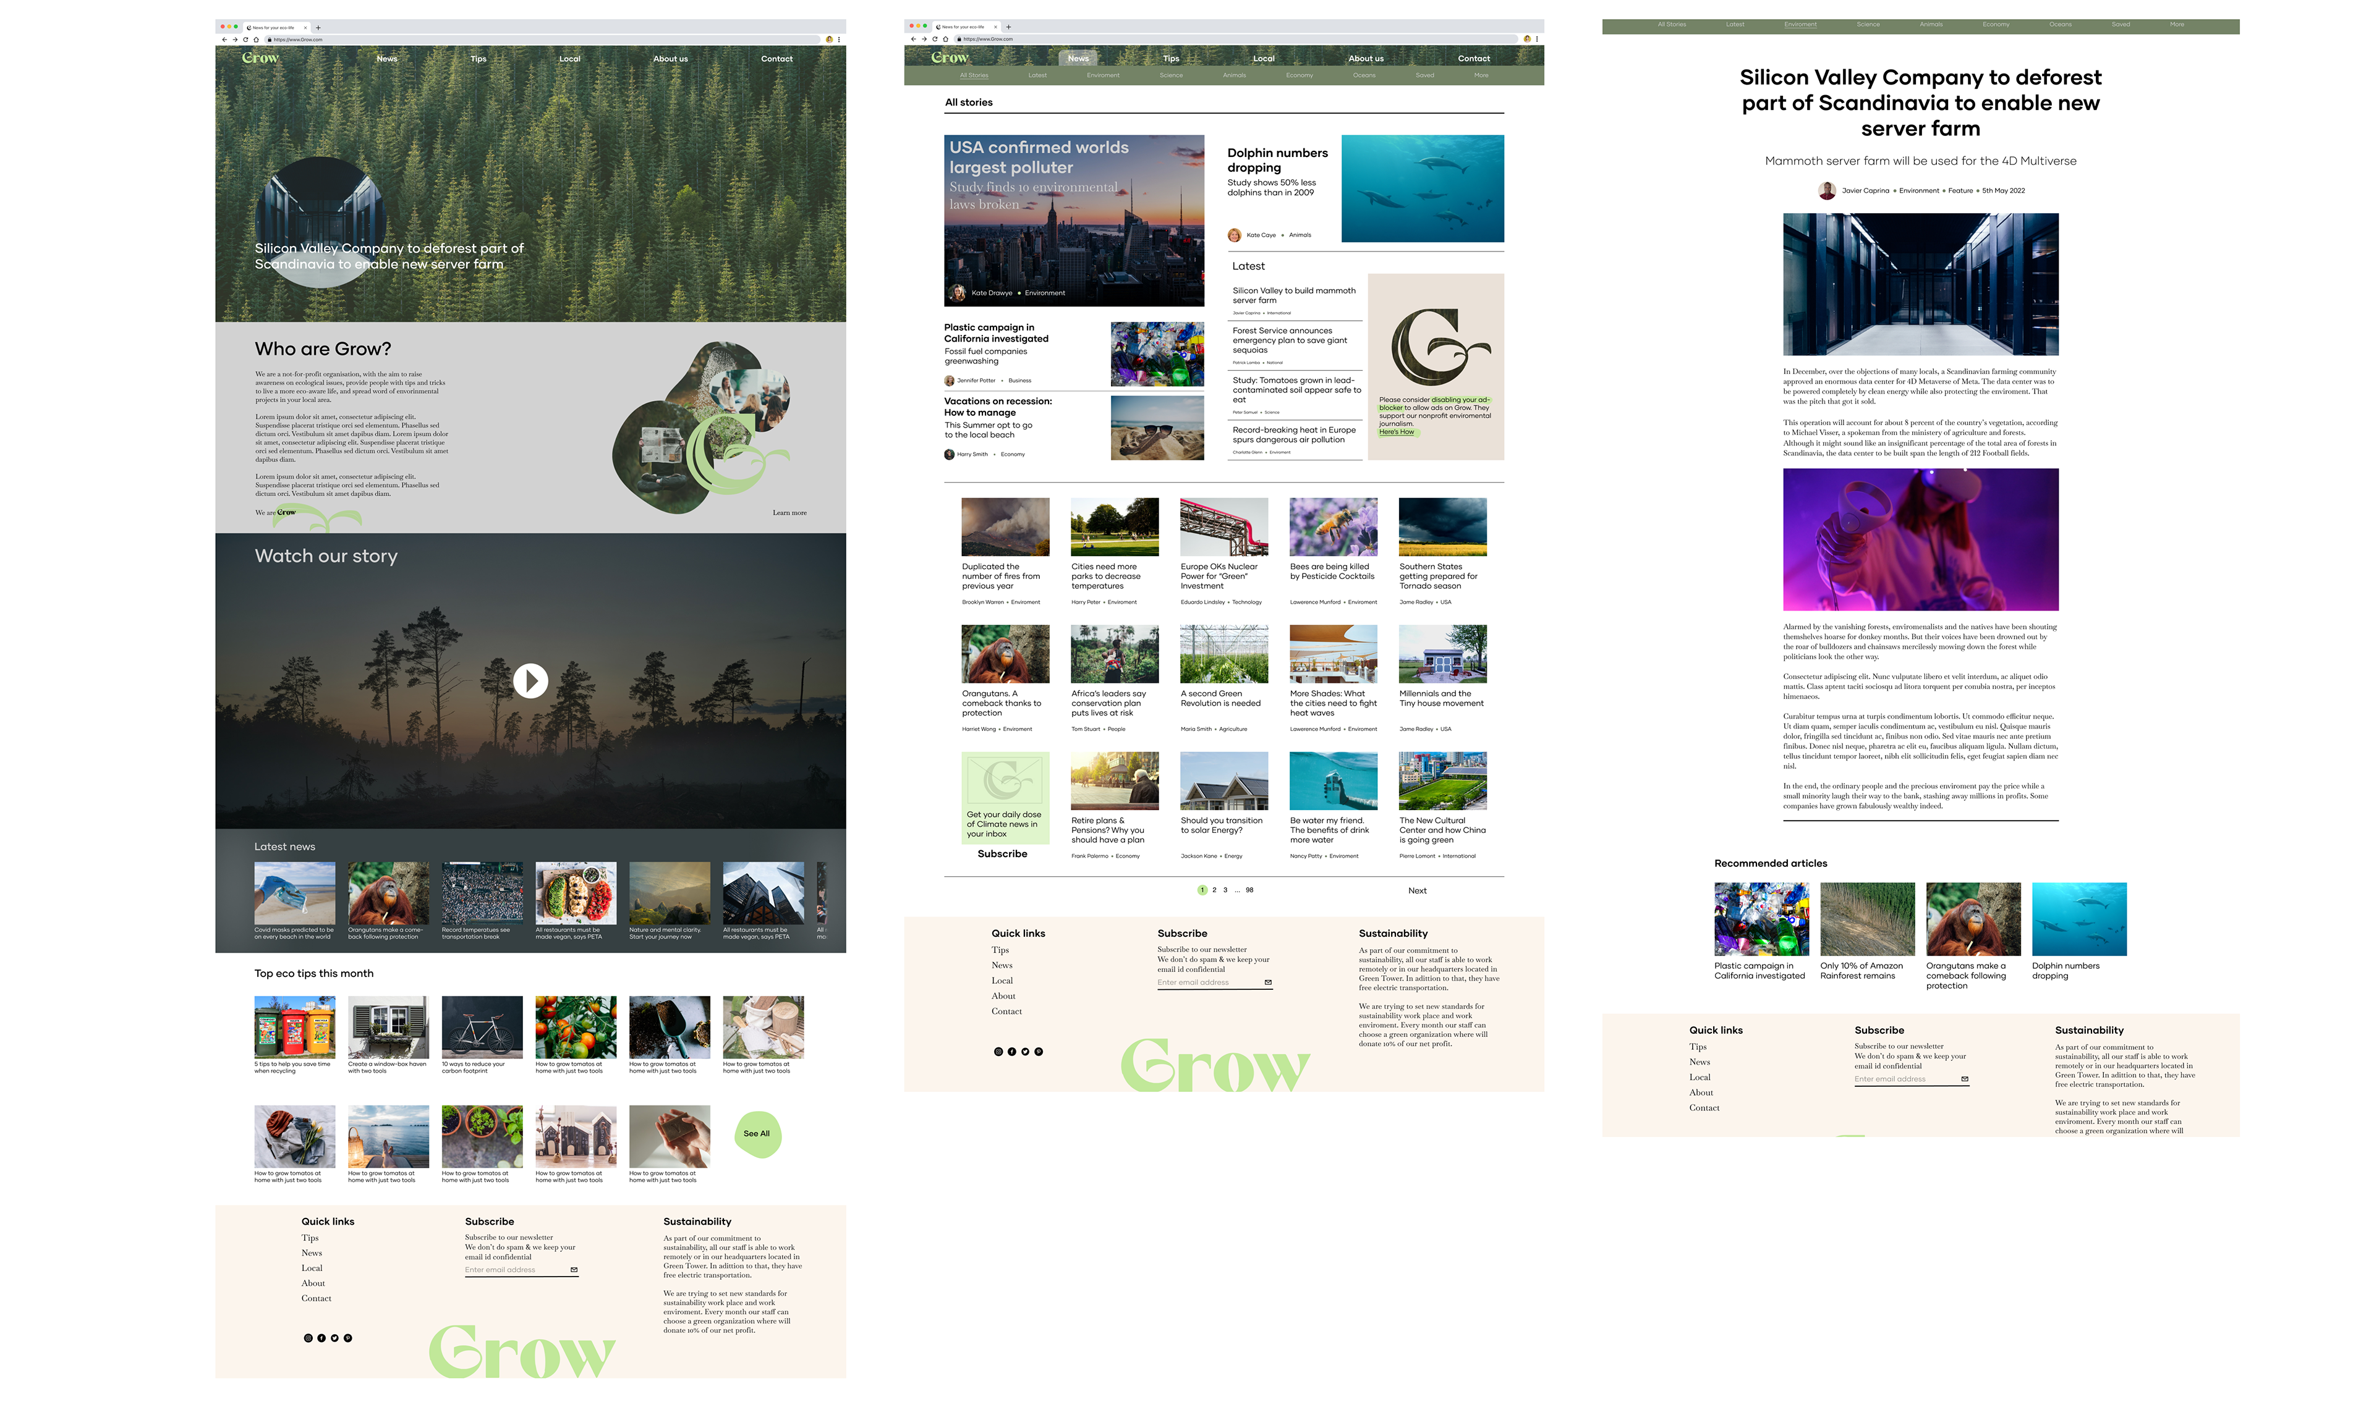Go to page 2 in pagination
Viewport: 2374px width, 1428px height.
pos(1214,890)
